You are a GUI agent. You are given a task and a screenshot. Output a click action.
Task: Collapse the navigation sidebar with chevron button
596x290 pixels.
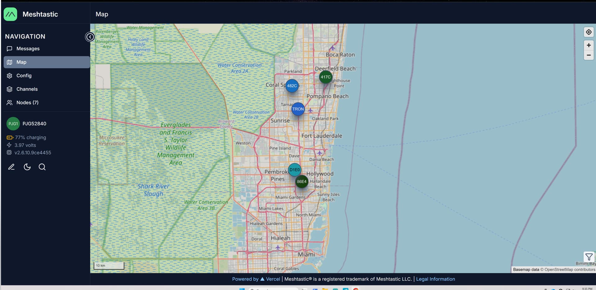point(90,37)
